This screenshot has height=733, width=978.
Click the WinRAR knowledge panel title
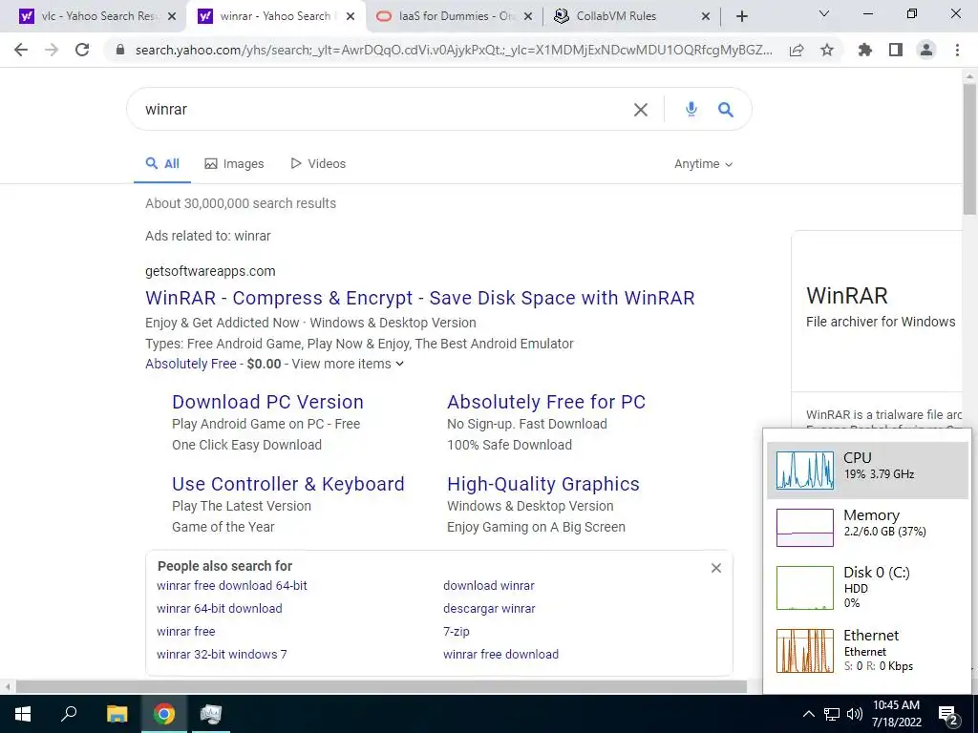click(846, 296)
